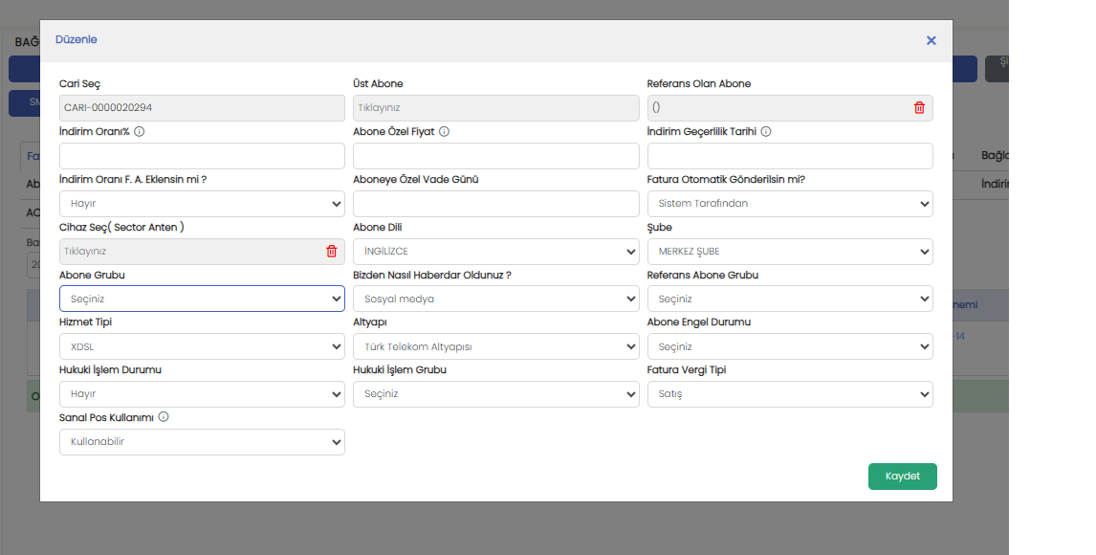
Task: Expand Fatura Vergi Tipi dropdown
Action: [789, 394]
